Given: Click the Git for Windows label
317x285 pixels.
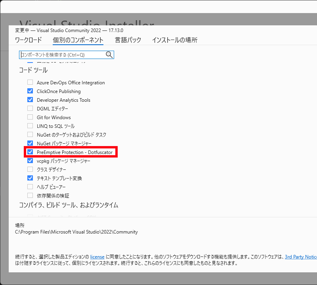Looking at the screenshot, I should coord(54,117).
